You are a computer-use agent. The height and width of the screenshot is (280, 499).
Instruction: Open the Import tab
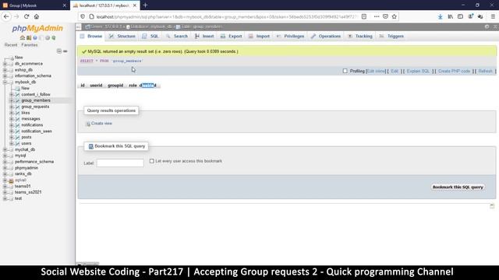pyautogui.click(x=259, y=37)
